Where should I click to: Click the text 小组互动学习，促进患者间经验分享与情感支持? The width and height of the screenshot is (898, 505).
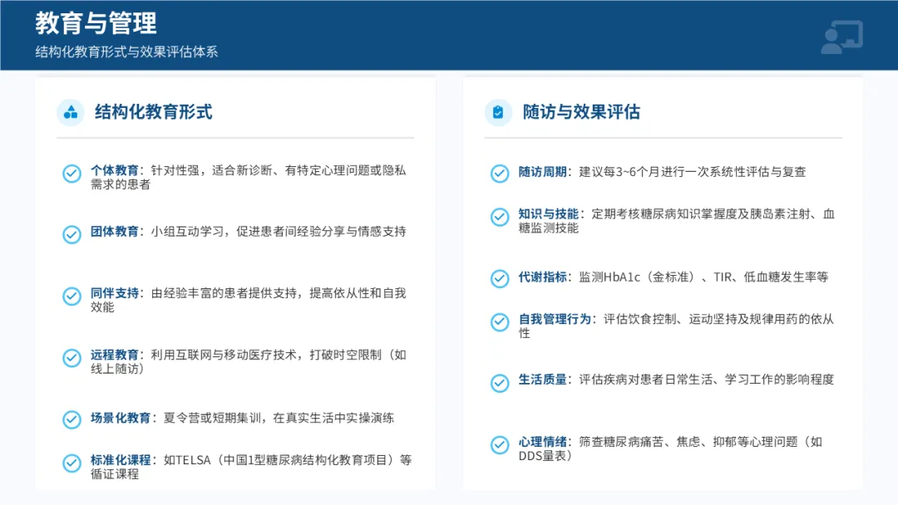coord(279,232)
